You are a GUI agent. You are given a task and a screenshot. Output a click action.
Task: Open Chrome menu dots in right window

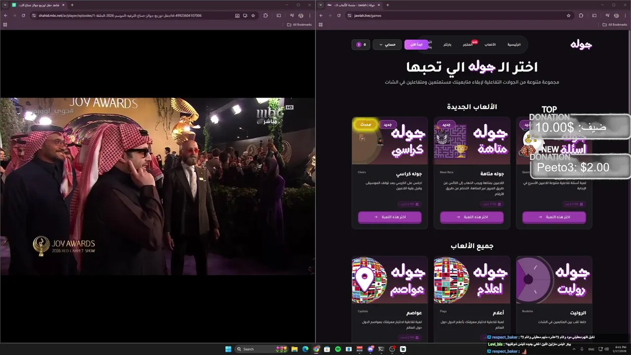626,15
